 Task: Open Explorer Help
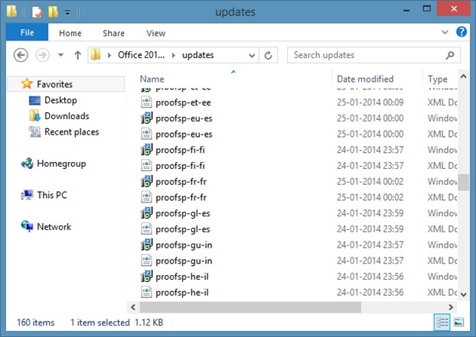[461, 32]
